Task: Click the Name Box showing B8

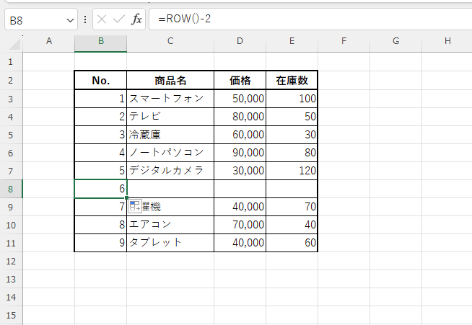Action: [x=41, y=19]
